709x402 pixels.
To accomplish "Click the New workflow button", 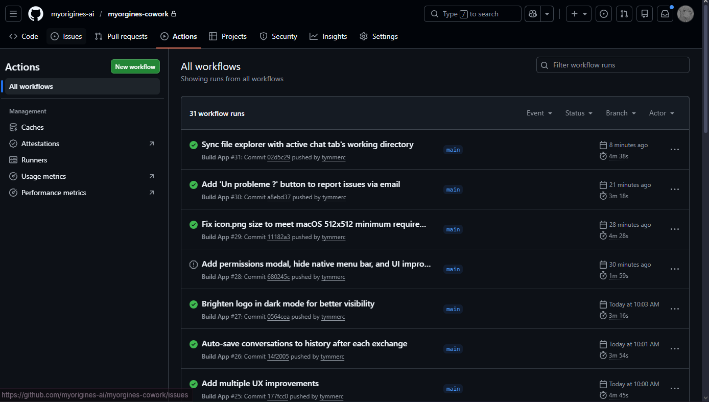I will (x=135, y=67).
